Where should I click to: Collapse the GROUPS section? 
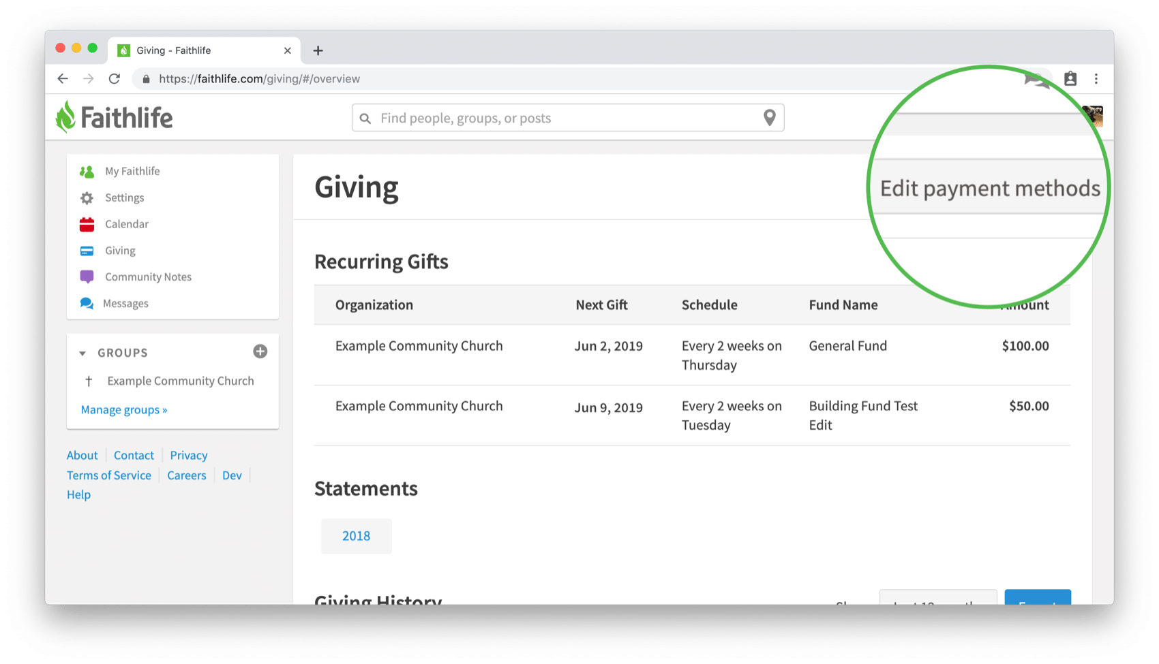pos(82,353)
